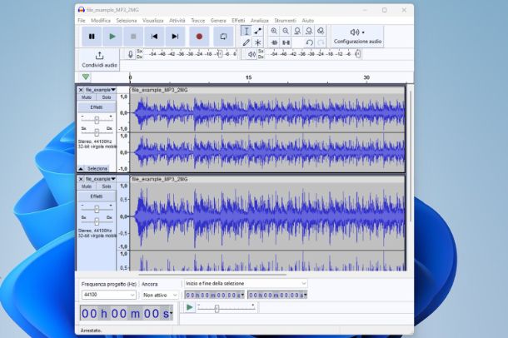The width and height of the screenshot is (508, 338).
Task: Close the first track with X
Action: coord(81,90)
